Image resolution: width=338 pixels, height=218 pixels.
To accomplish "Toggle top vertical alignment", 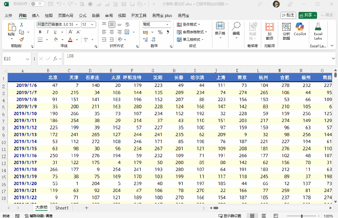I will (x=104, y=24).
